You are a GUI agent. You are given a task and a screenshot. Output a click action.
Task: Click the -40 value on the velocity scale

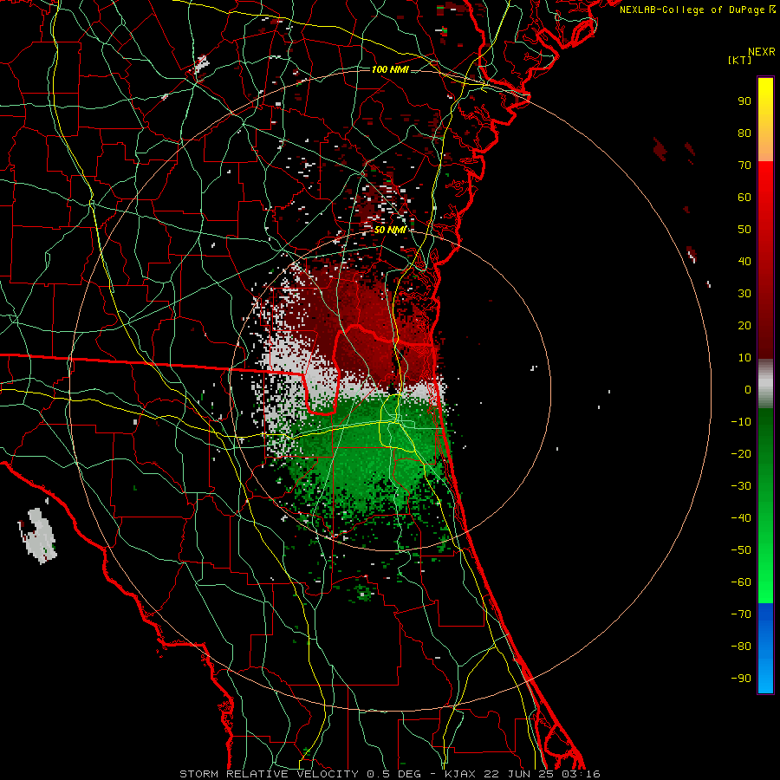point(741,518)
